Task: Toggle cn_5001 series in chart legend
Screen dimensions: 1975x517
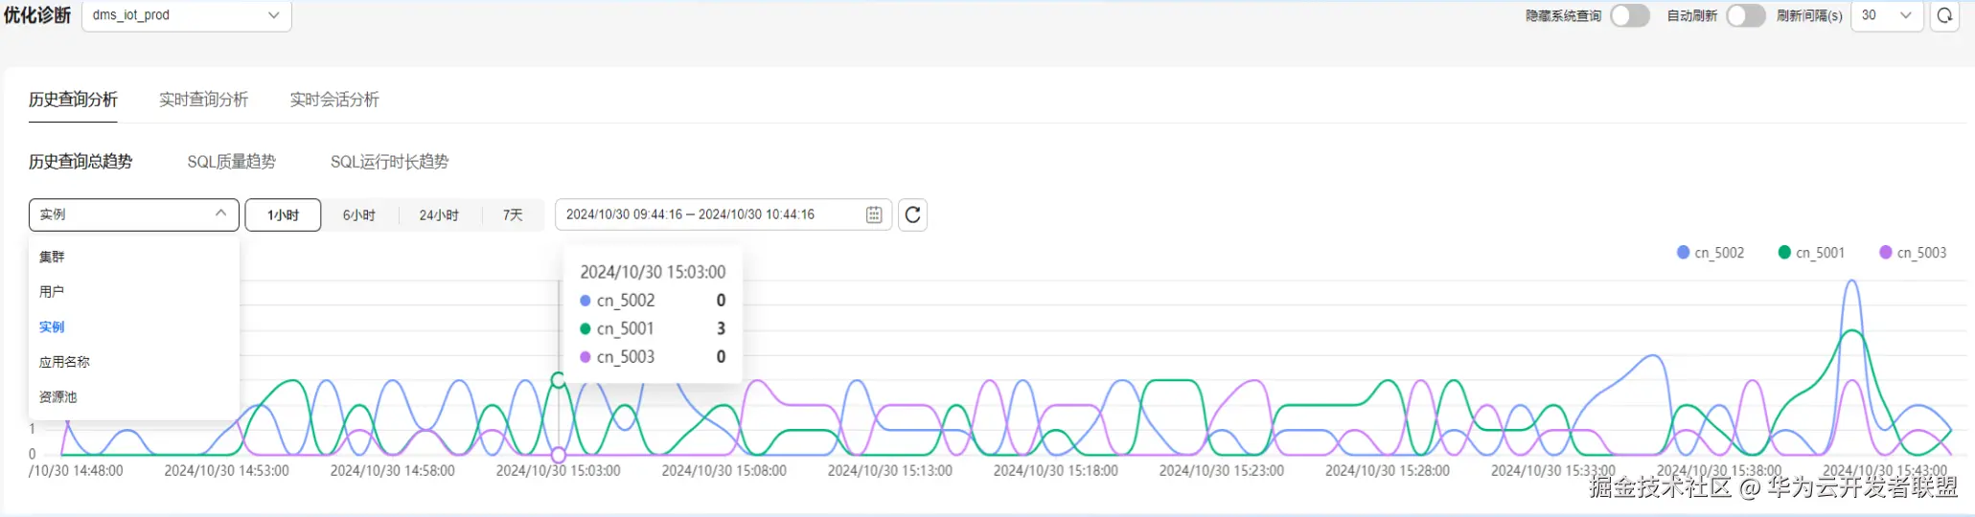Action: coord(1811,253)
